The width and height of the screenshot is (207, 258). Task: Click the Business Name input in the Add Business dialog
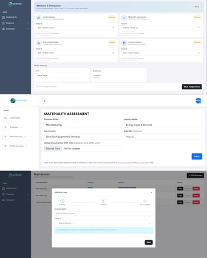tap(103, 214)
